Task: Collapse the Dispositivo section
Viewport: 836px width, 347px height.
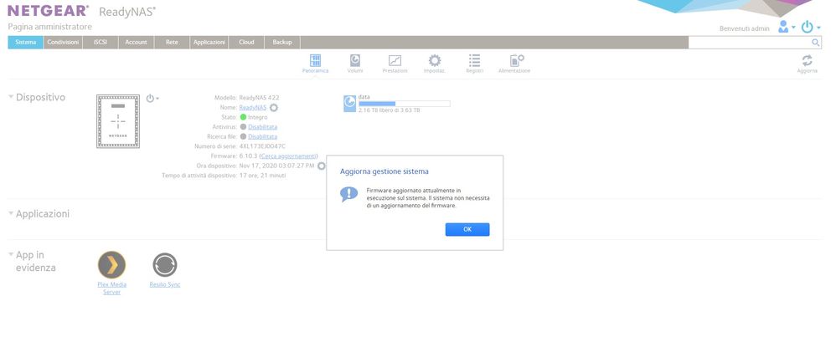Action: coord(11,98)
